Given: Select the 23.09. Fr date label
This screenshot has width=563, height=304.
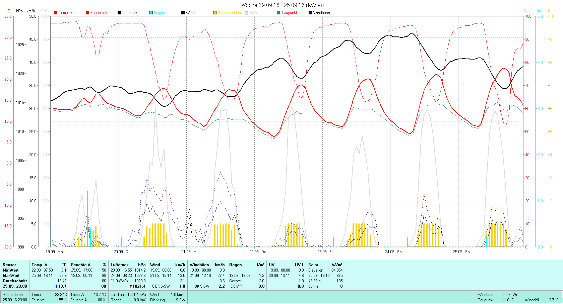Looking at the screenshot, I should pos(325,252).
